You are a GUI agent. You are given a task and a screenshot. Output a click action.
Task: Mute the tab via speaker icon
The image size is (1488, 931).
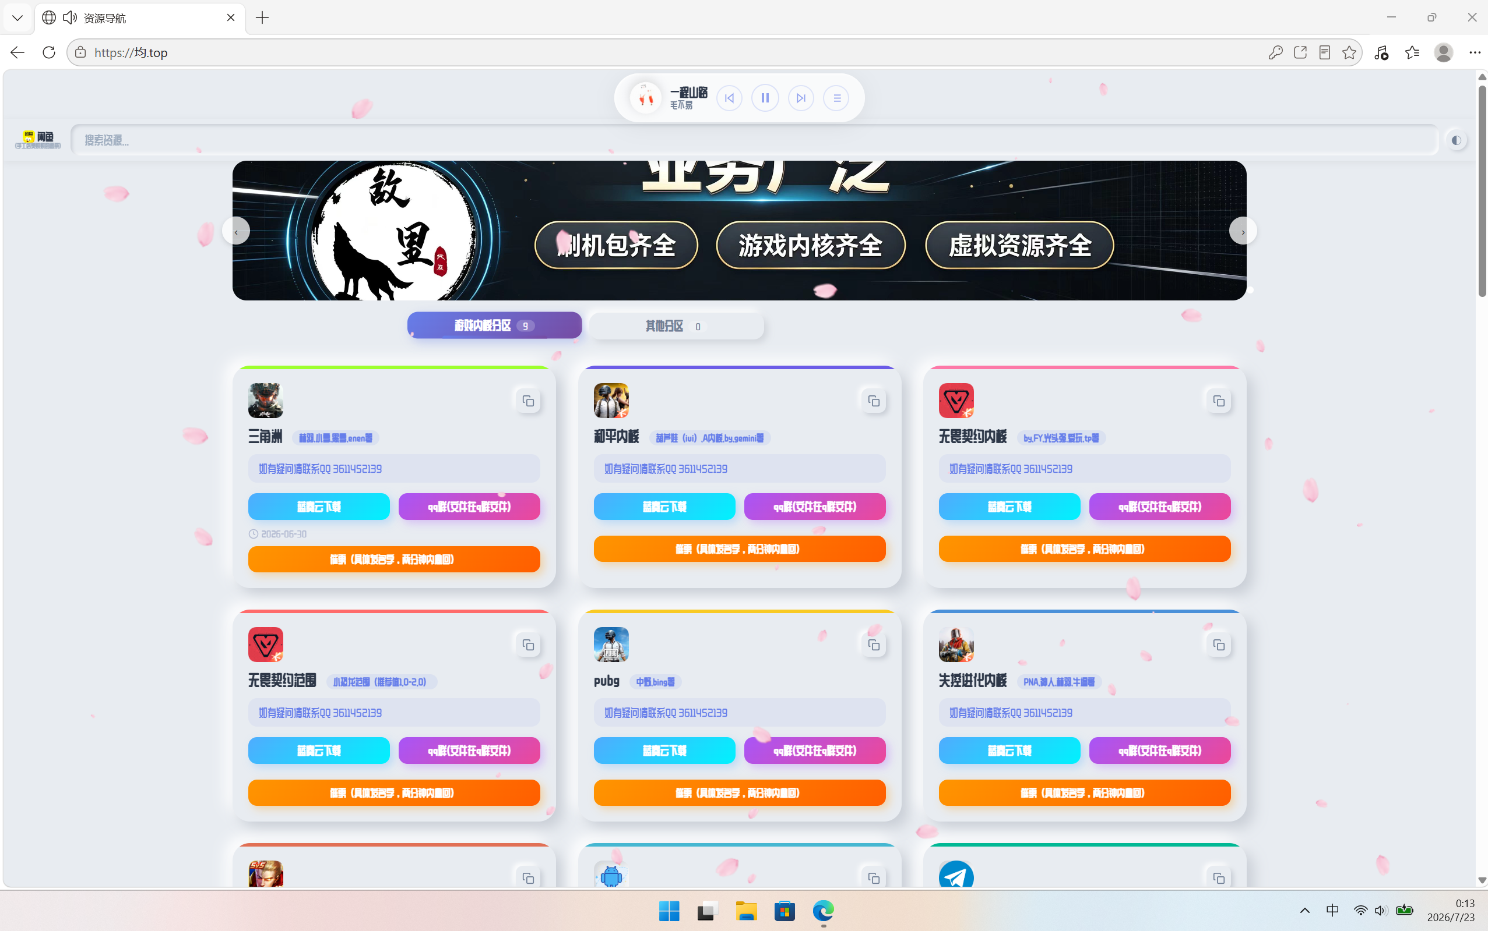click(x=70, y=18)
